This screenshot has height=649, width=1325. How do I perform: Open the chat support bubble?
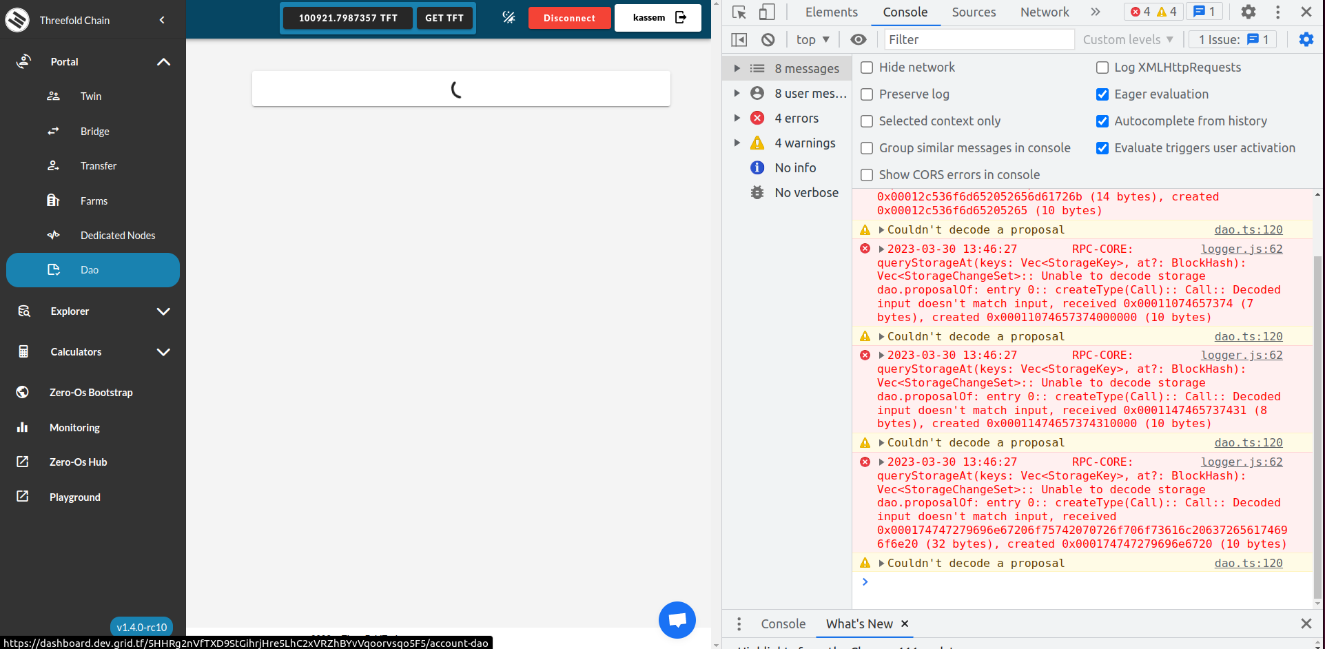click(677, 619)
